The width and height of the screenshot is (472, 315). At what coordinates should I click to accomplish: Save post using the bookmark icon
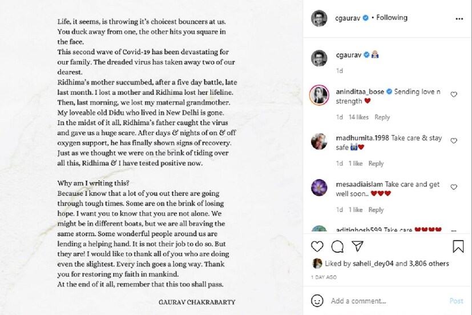(458, 246)
